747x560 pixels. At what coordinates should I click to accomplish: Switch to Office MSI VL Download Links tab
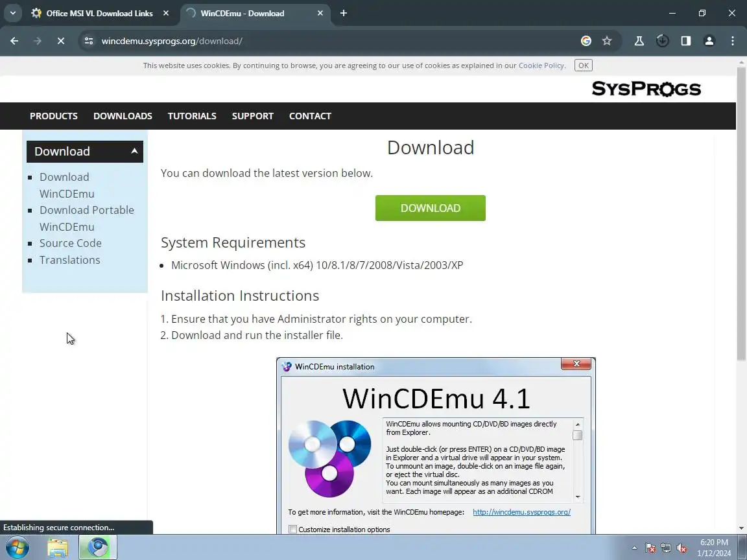tap(99, 14)
